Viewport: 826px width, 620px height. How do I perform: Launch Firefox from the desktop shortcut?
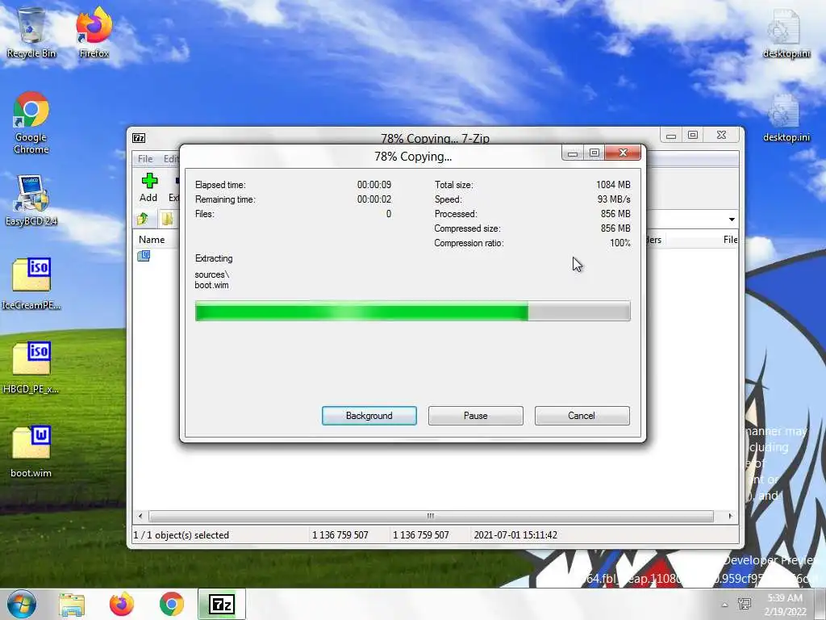coord(94,31)
